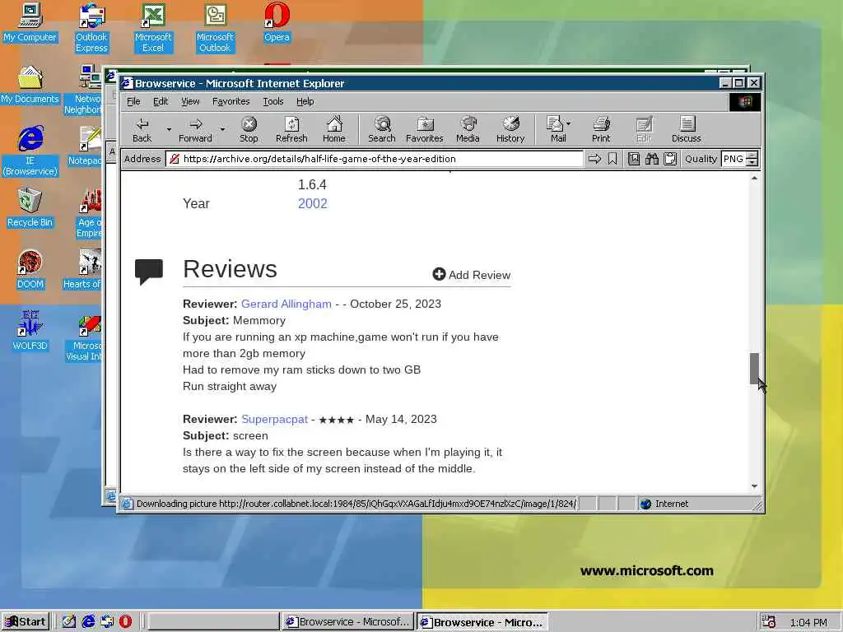Viewport: 843px width, 632px height.
Task: Select the IE (Browservice) desktop icon
Action: point(30,151)
